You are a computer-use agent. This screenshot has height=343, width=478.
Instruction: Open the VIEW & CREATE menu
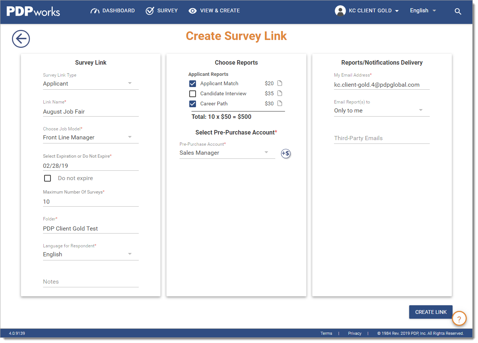(x=214, y=10)
